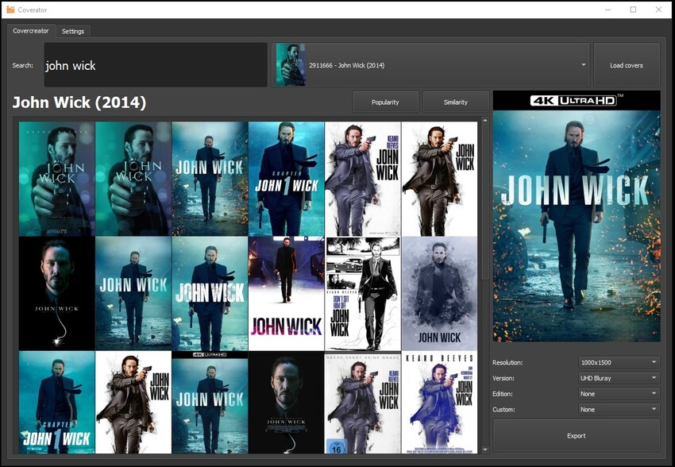This screenshot has width=675, height=467.
Task: Click the cover grid vertical scrollbar thumb
Action: 485,203
